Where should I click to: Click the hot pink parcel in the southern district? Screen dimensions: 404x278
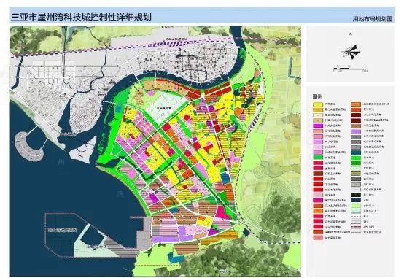pos(222,213)
